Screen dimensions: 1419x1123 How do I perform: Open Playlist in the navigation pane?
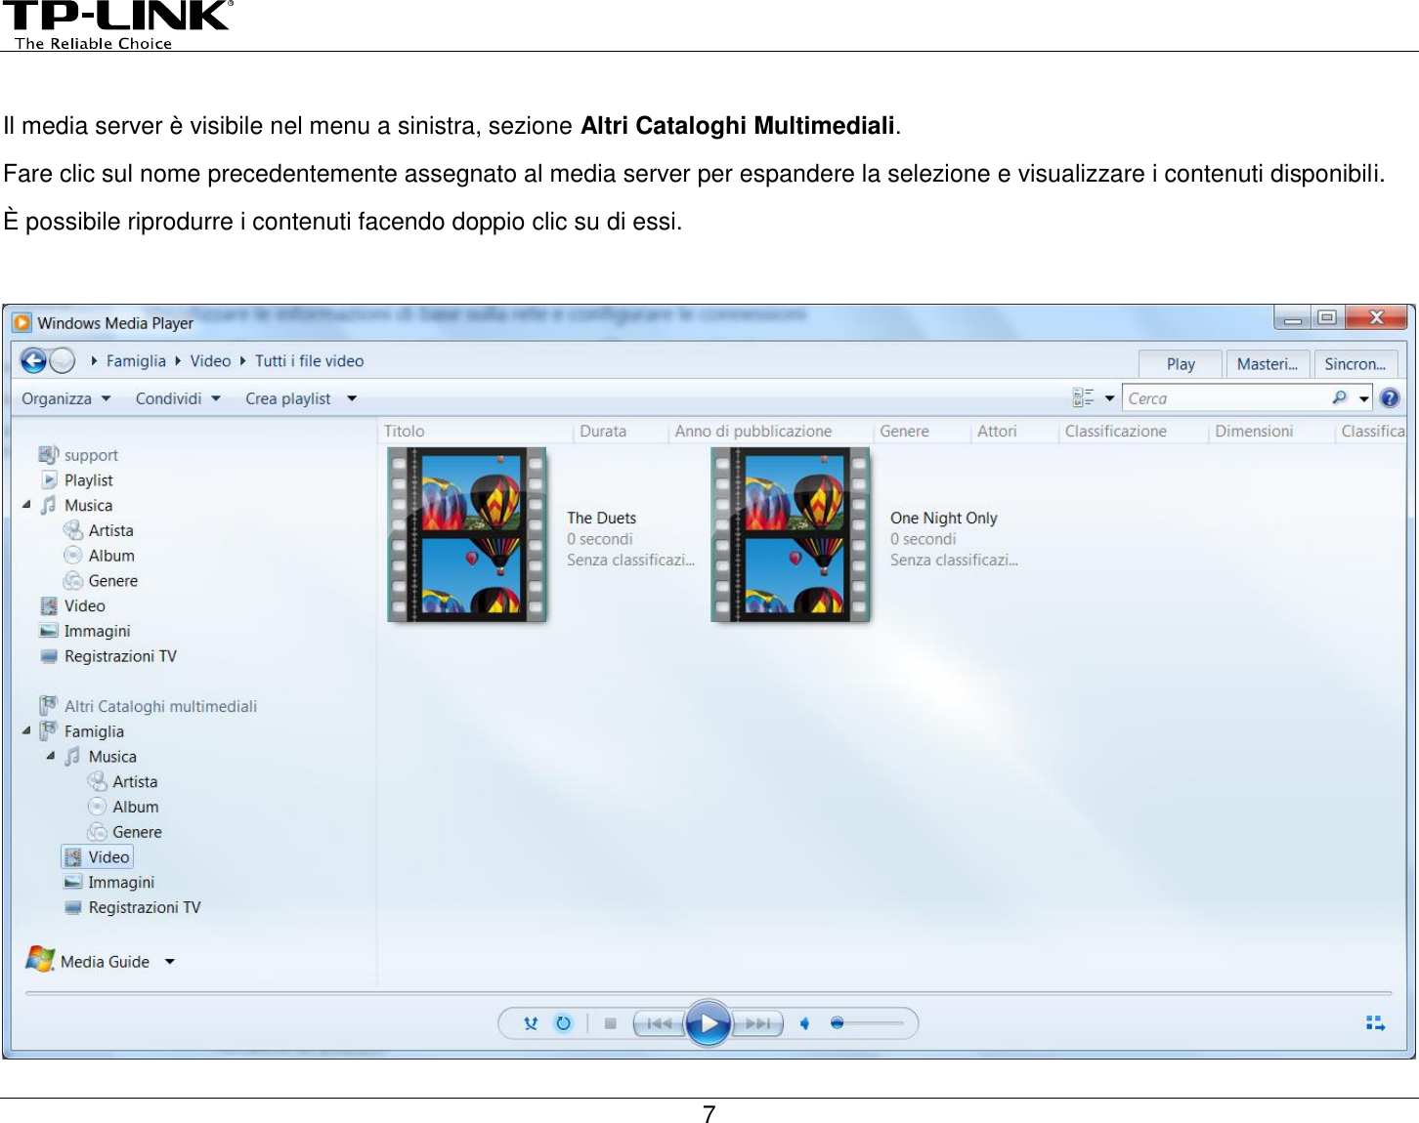coord(77,480)
